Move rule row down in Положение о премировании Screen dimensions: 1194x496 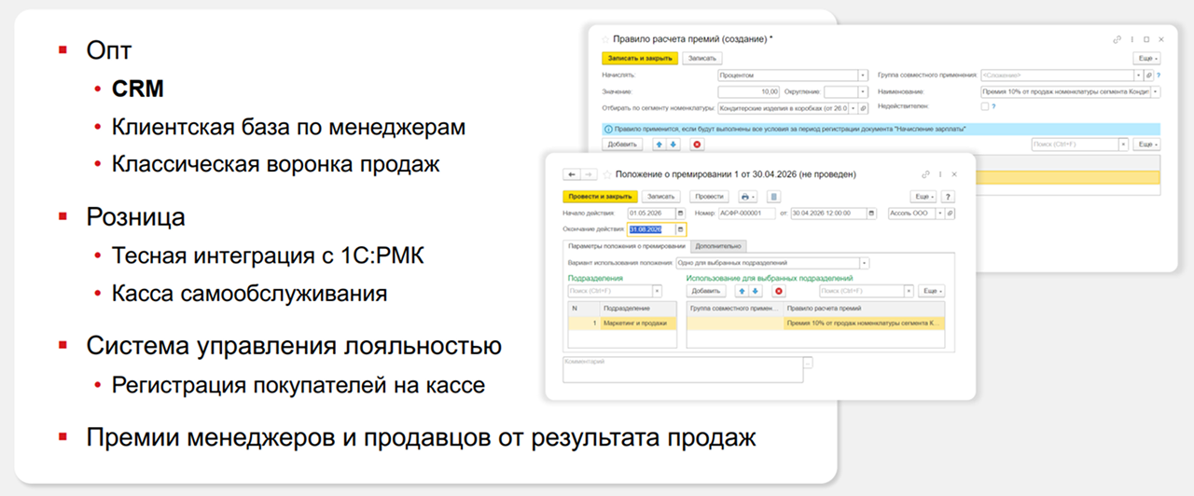coord(754,291)
